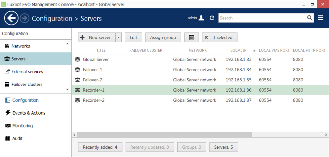Sort by LOCAL VMS PORT header
This screenshot has height=157, width=329.
[x=274, y=51]
